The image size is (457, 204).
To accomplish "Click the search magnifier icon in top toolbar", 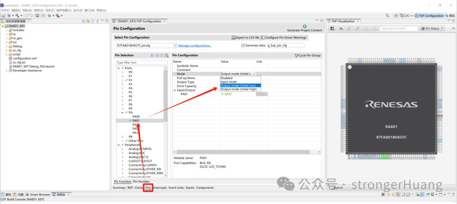I will 387,16.
